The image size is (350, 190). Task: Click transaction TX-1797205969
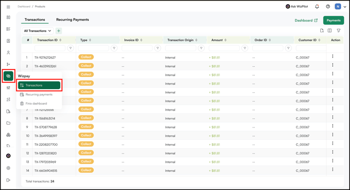tap(45, 162)
